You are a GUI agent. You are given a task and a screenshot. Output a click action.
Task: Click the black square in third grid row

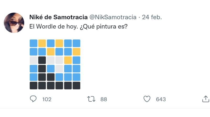tap(42, 60)
